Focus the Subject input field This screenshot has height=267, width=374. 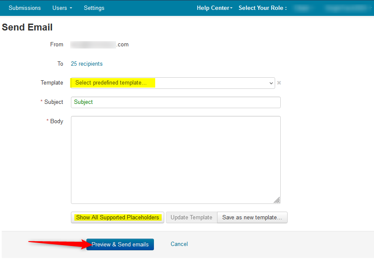click(175, 102)
